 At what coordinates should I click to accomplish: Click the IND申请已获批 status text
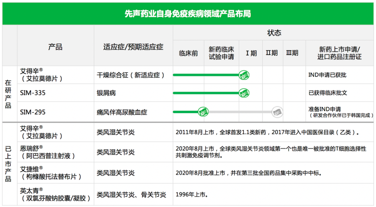coord(327,75)
